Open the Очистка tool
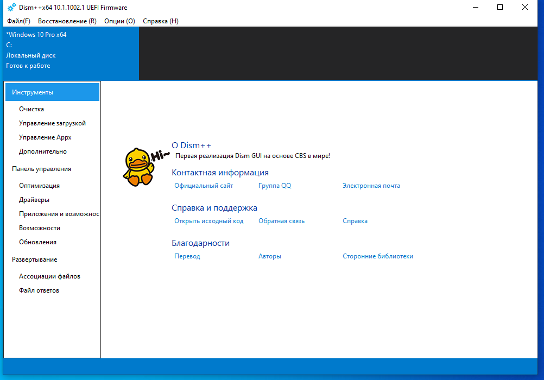The image size is (544, 380). click(x=31, y=109)
